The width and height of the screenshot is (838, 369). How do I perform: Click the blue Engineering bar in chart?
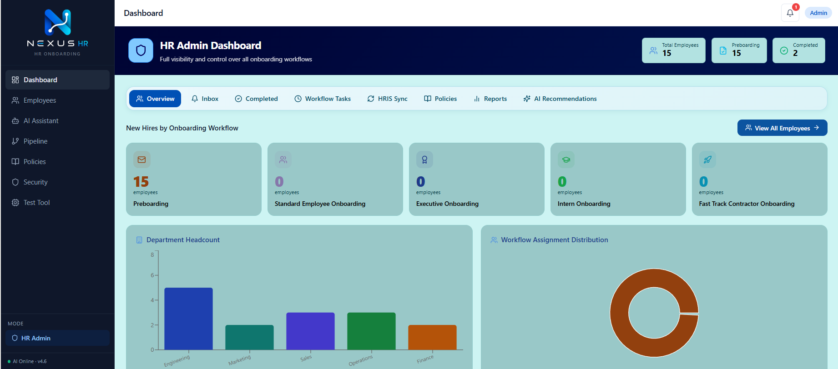tap(188, 319)
